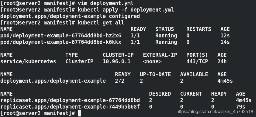Click the terminal cursor at the last prompt
The image size is (256, 117).
[79, 113]
